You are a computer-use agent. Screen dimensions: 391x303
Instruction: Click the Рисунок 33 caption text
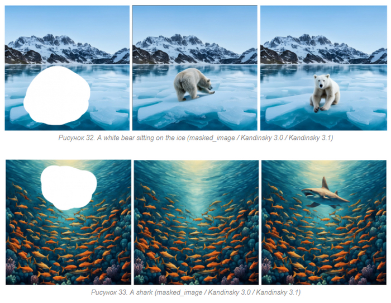coord(195,292)
